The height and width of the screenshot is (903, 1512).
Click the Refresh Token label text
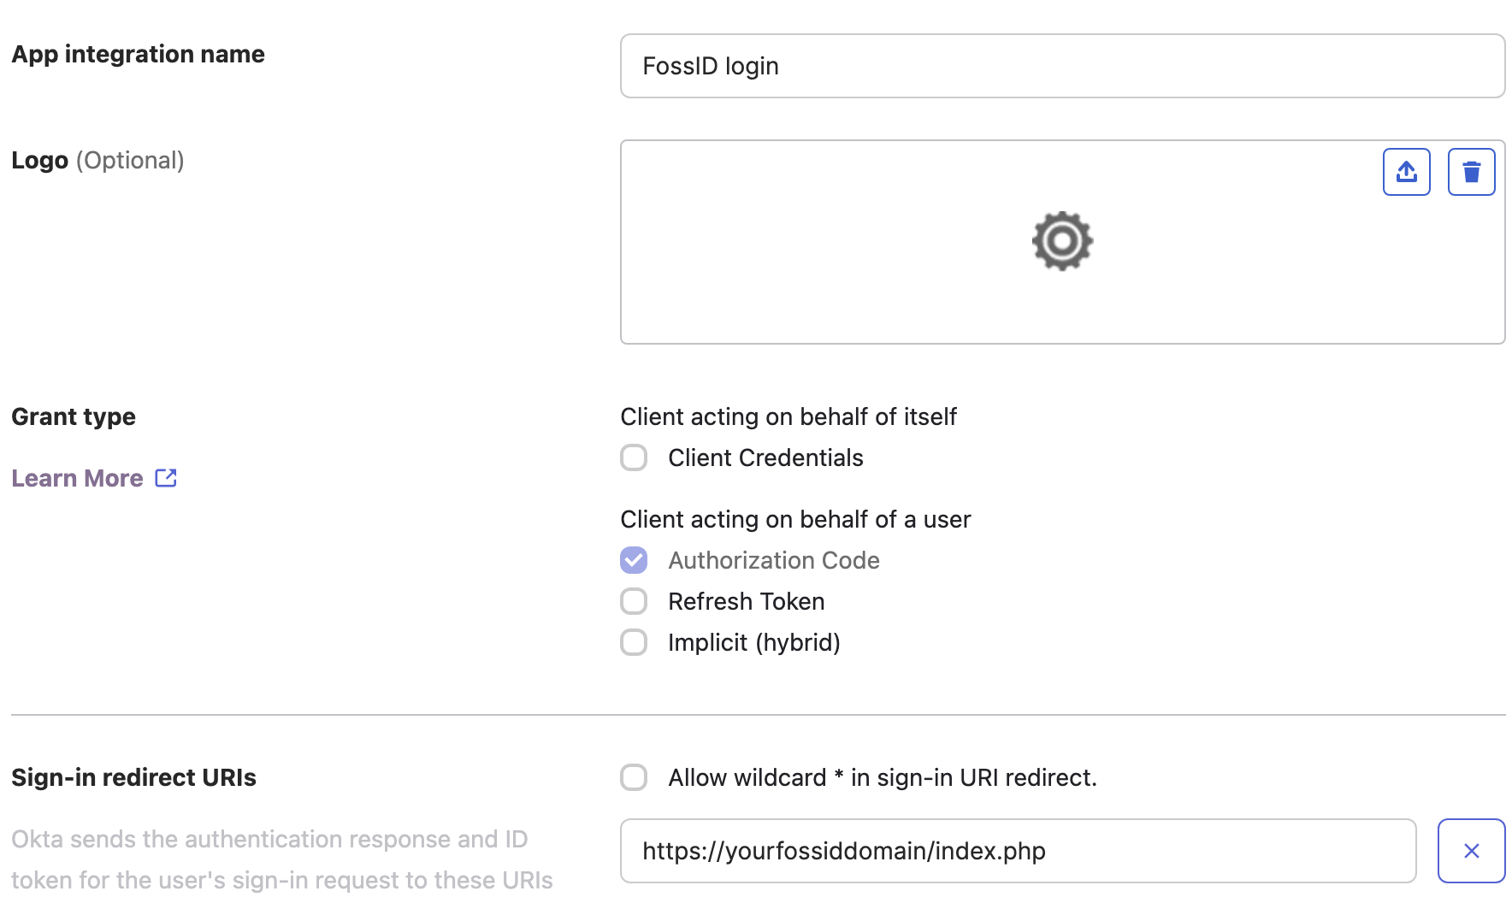point(746,601)
